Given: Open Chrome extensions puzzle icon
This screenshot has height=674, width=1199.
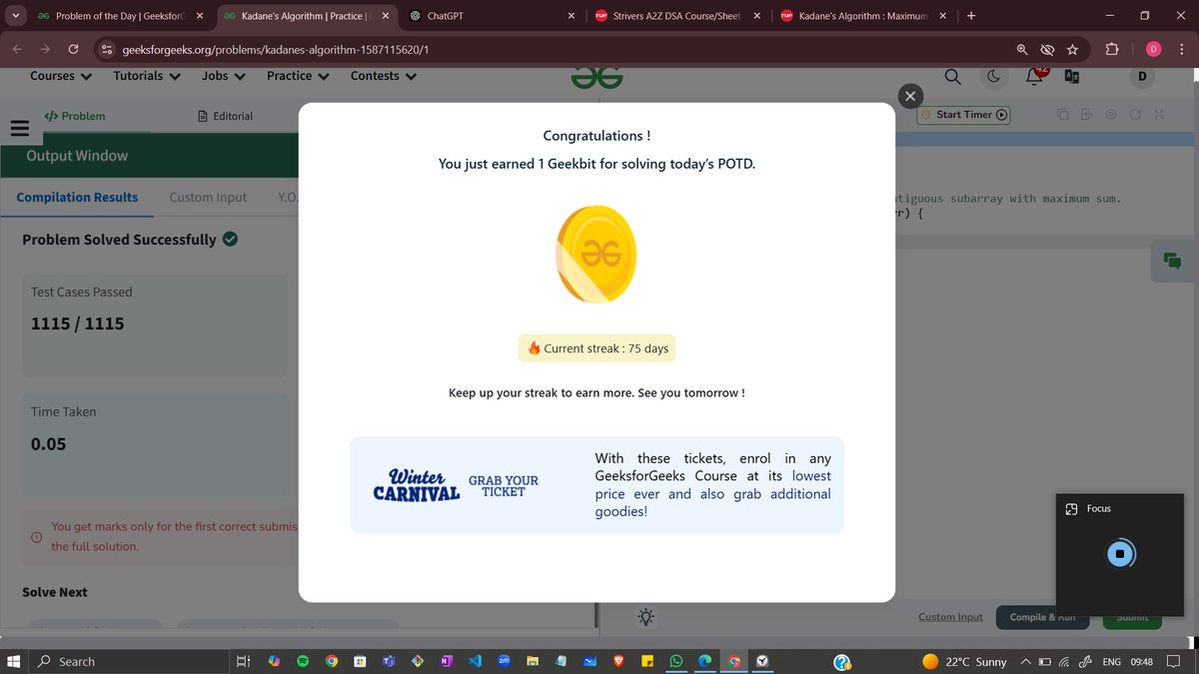Looking at the screenshot, I should 1112,49.
